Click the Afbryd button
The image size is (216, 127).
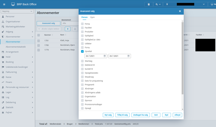(x=177, y=115)
